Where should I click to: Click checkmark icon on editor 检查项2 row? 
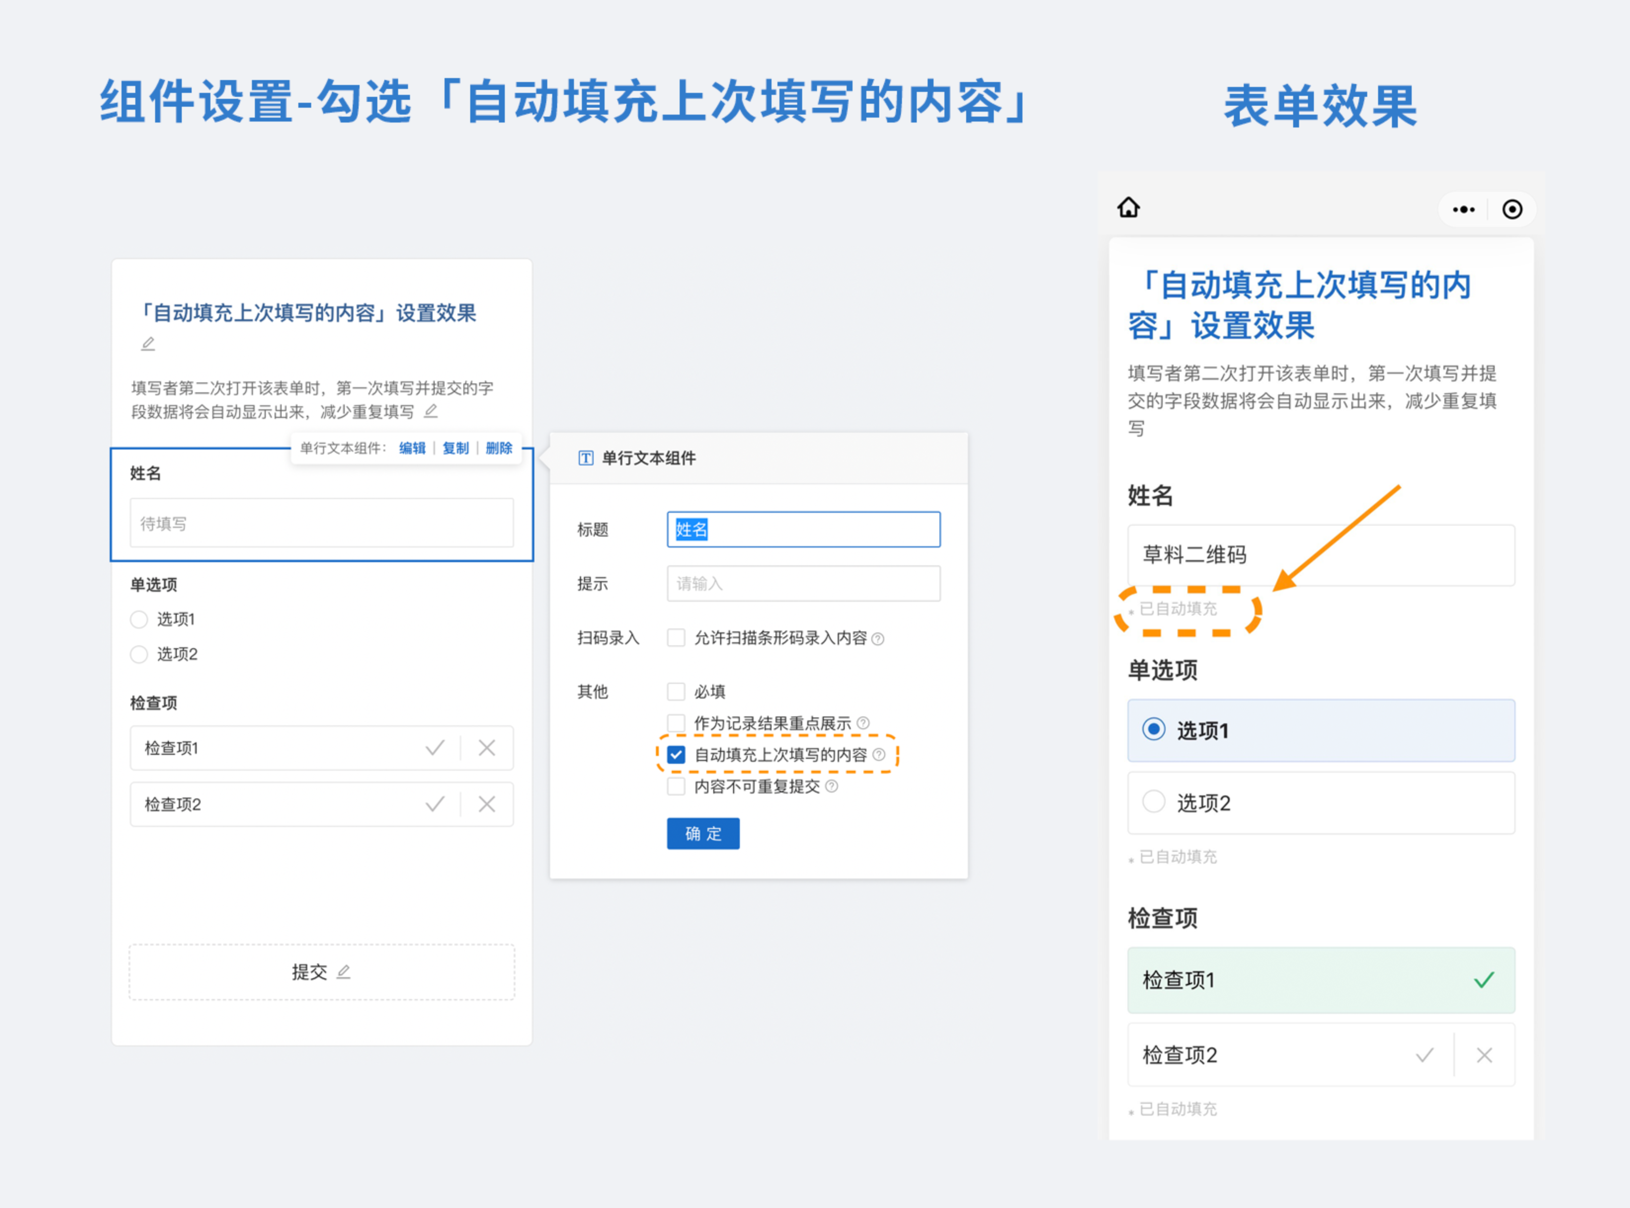[x=435, y=804]
